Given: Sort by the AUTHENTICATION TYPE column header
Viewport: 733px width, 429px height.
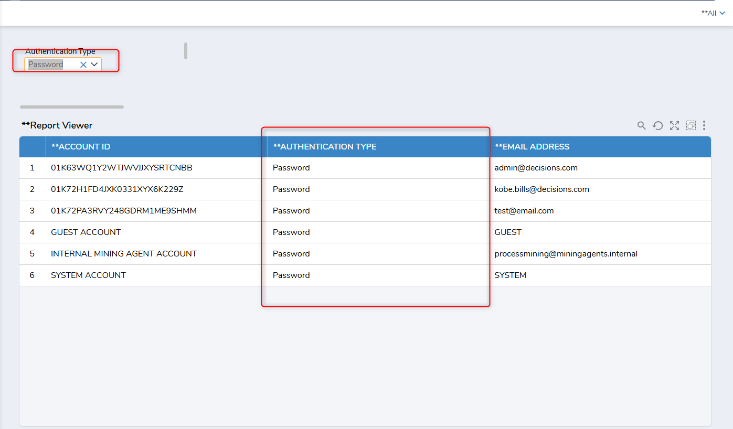Looking at the screenshot, I should (x=325, y=147).
